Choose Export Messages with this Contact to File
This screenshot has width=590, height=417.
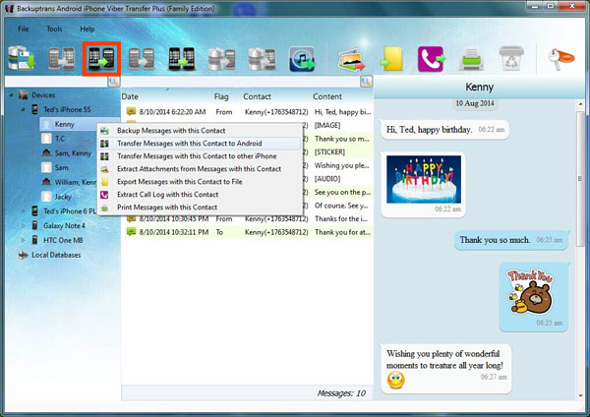(200, 182)
